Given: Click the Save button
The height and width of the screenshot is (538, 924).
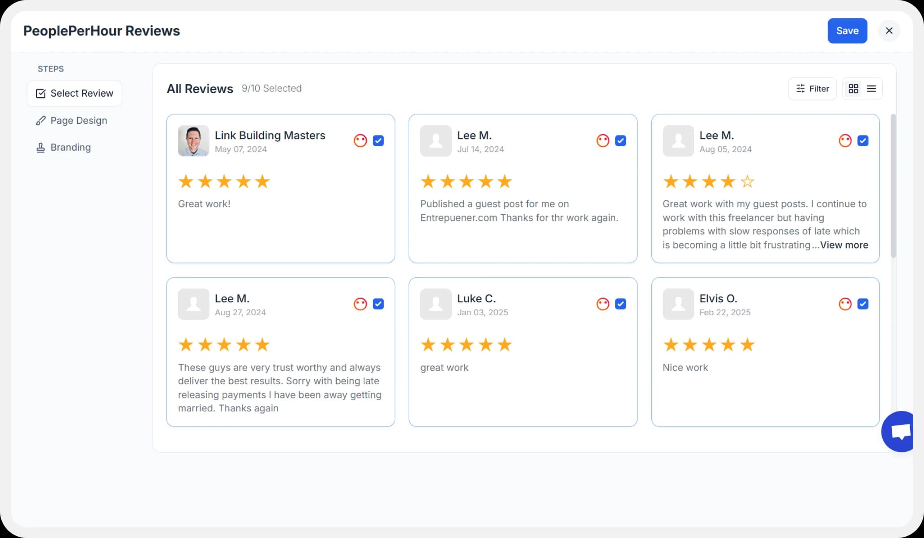Looking at the screenshot, I should (x=847, y=30).
